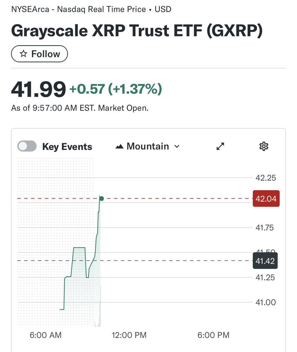
Task: Click the star icon in Follow button
Action: click(x=23, y=54)
